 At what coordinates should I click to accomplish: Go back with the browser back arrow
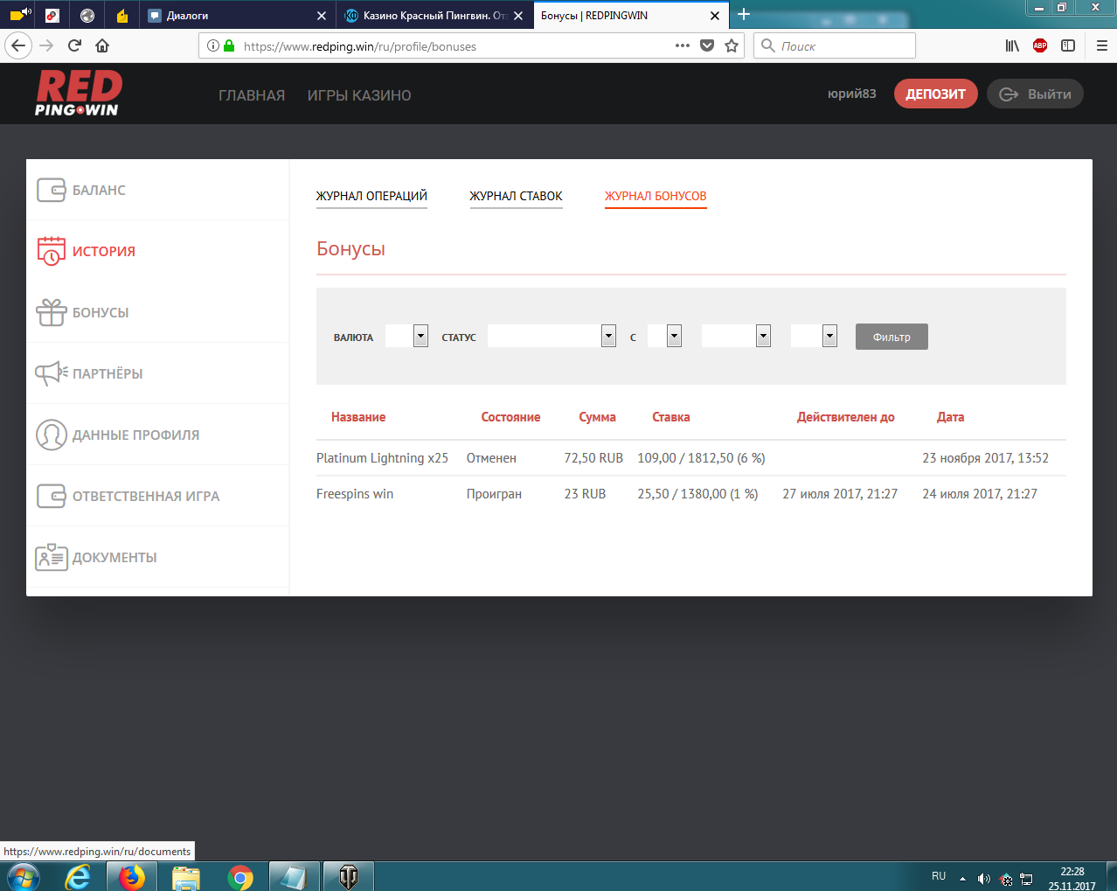pyautogui.click(x=18, y=46)
